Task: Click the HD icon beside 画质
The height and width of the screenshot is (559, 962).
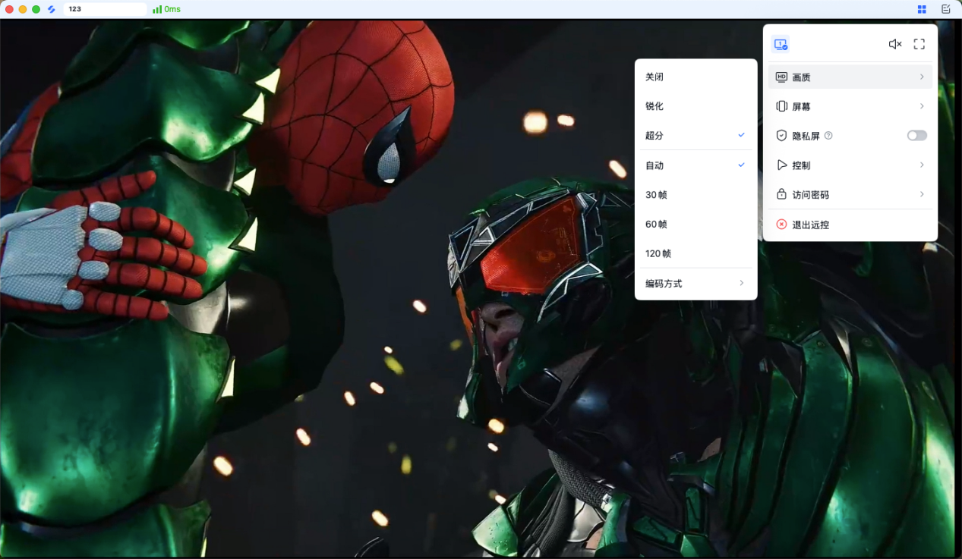Action: point(781,77)
